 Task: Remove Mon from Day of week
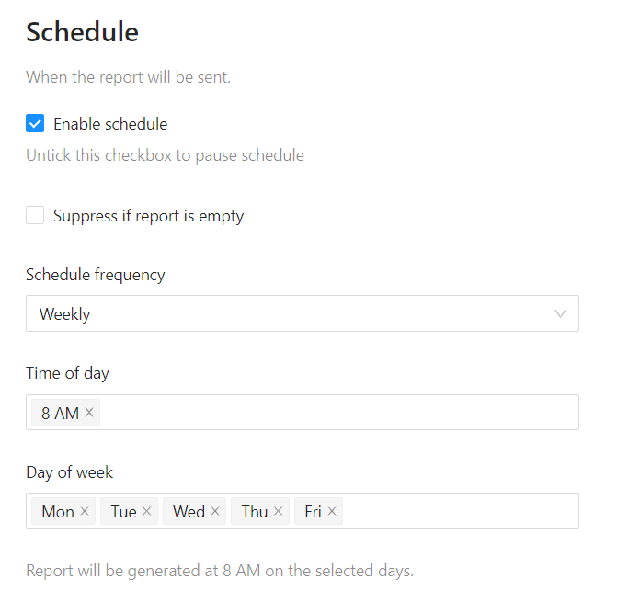pos(85,511)
